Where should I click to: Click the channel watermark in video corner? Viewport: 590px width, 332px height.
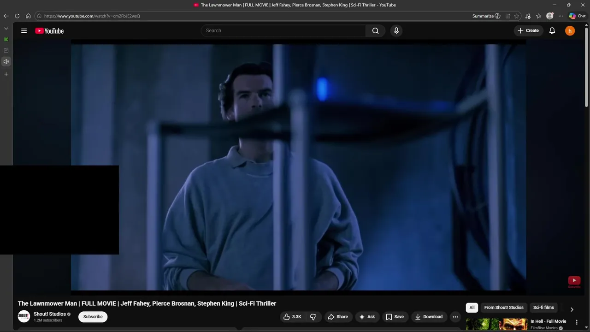[x=574, y=282]
